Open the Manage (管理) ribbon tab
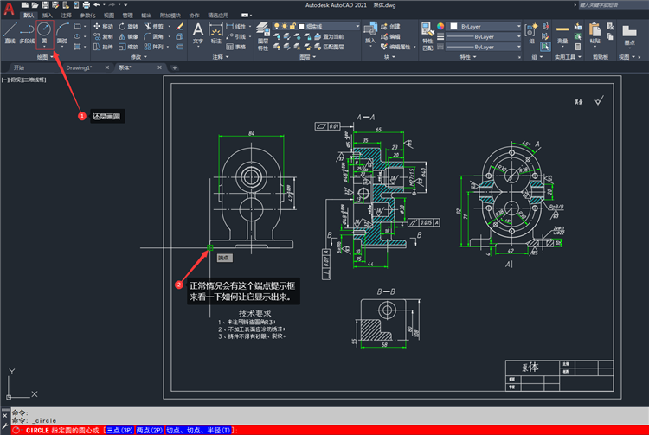 click(x=127, y=16)
